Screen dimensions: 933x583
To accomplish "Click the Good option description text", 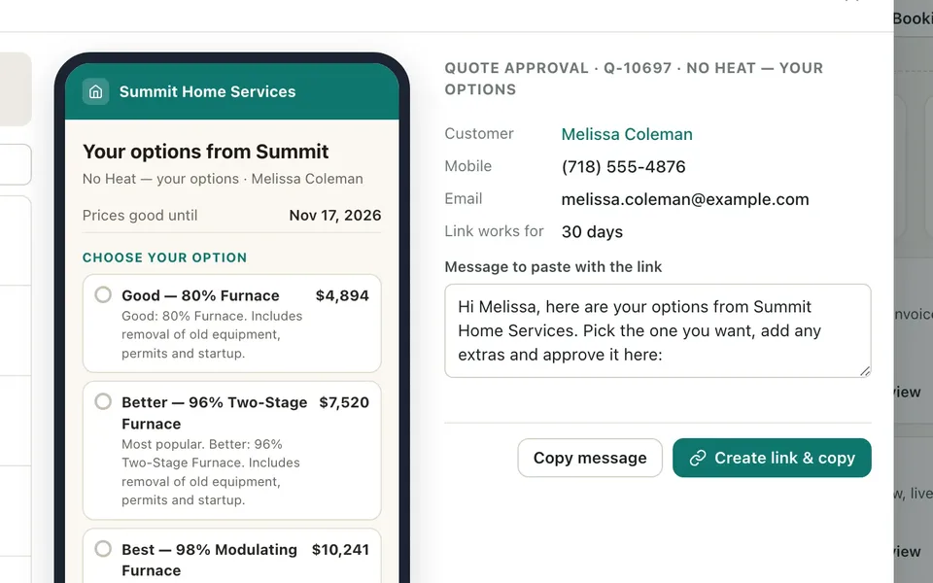I will click(212, 334).
